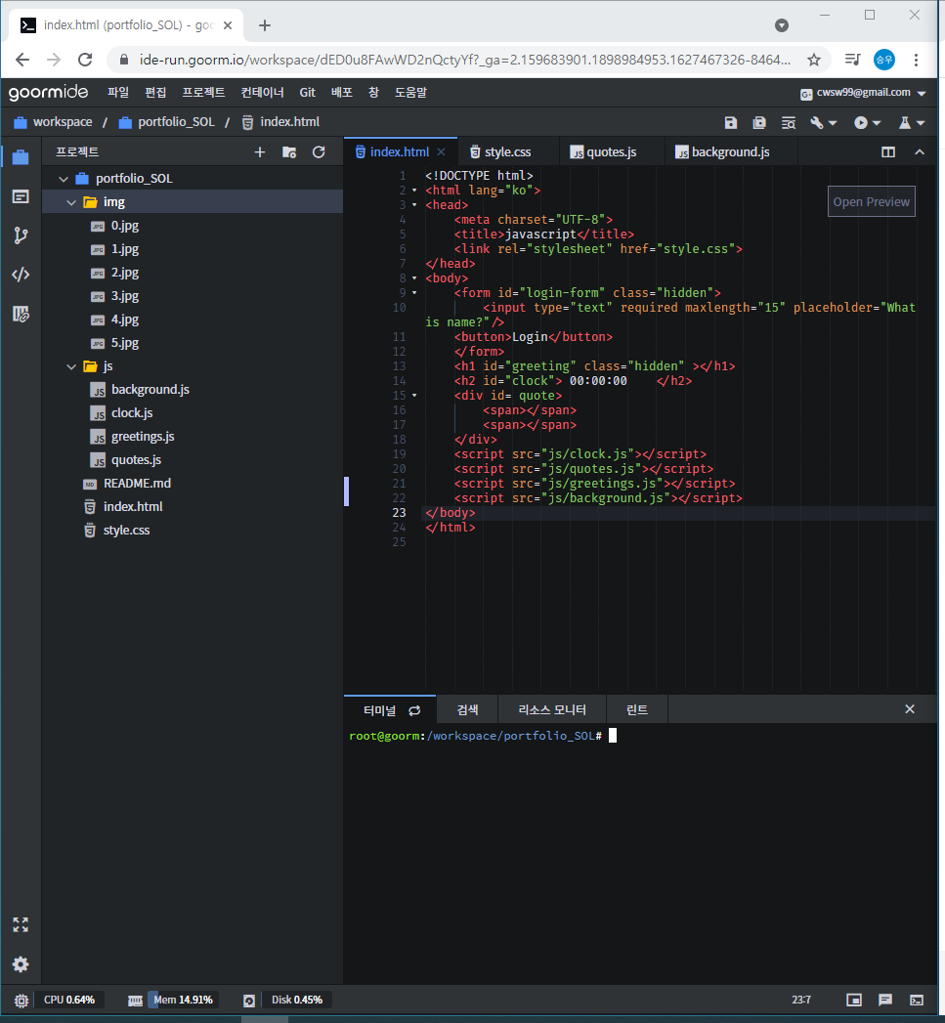Switch to the 린트 tab
The width and height of the screenshot is (945, 1023).
(x=637, y=709)
